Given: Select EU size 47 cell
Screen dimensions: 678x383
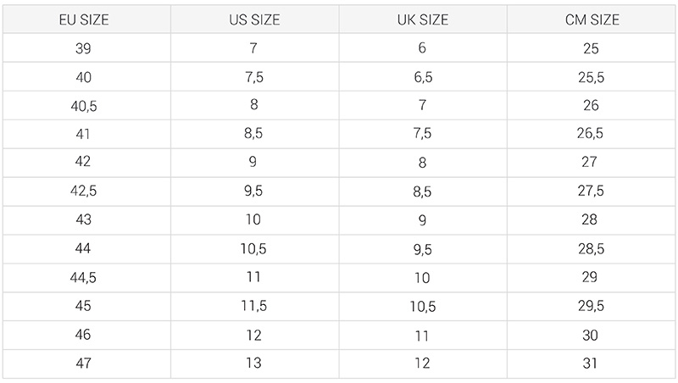Looking at the screenshot, I should click(84, 364).
